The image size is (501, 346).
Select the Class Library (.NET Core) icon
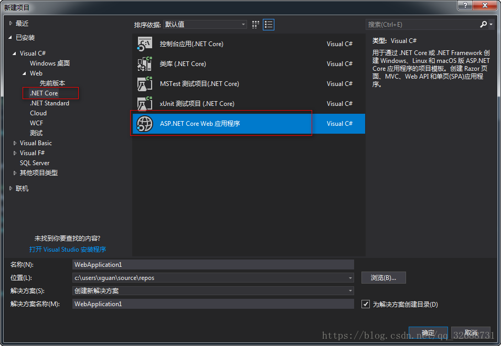click(145, 64)
